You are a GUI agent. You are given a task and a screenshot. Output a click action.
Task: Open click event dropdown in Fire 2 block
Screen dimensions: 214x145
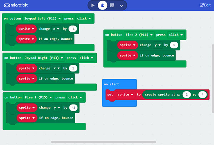(176, 35)
